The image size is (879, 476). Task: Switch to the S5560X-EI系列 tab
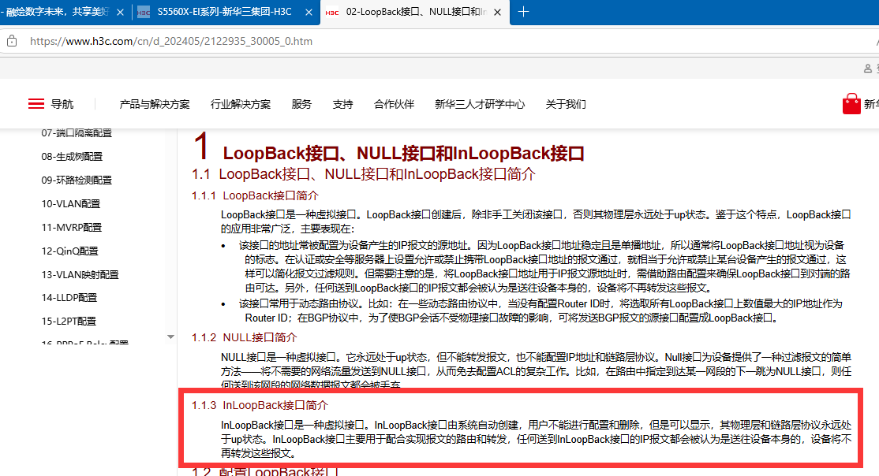tap(225, 12)
